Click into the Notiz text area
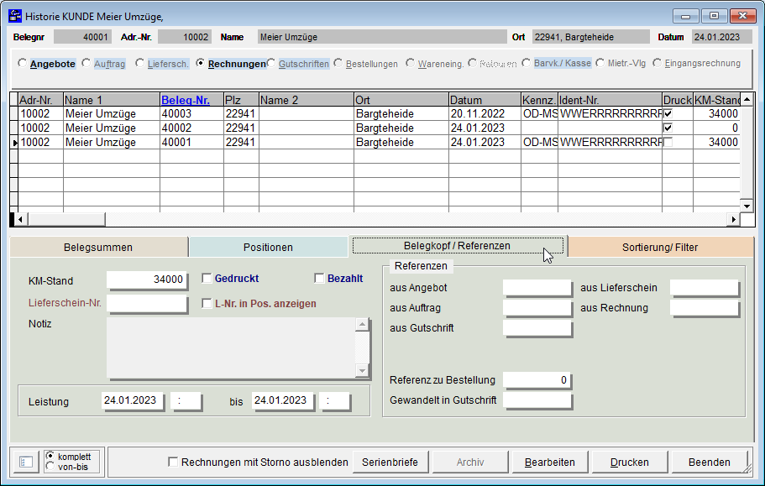 pyautogui.click(x=231, y=348)
